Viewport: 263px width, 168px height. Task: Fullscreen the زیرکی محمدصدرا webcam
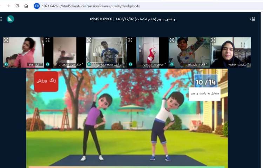point(89,40)
